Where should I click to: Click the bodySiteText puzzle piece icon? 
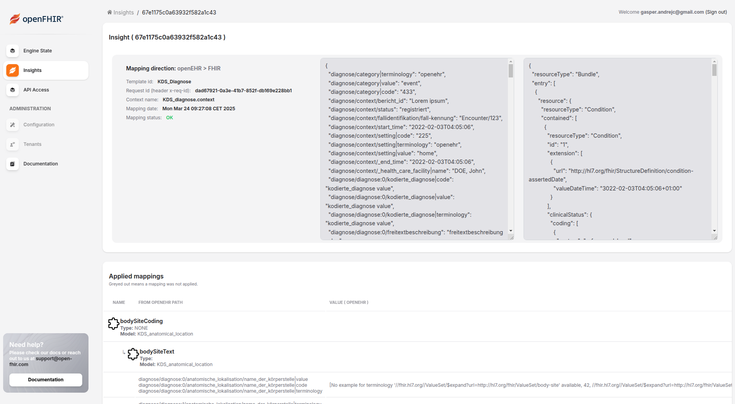[x=133, y=354]
